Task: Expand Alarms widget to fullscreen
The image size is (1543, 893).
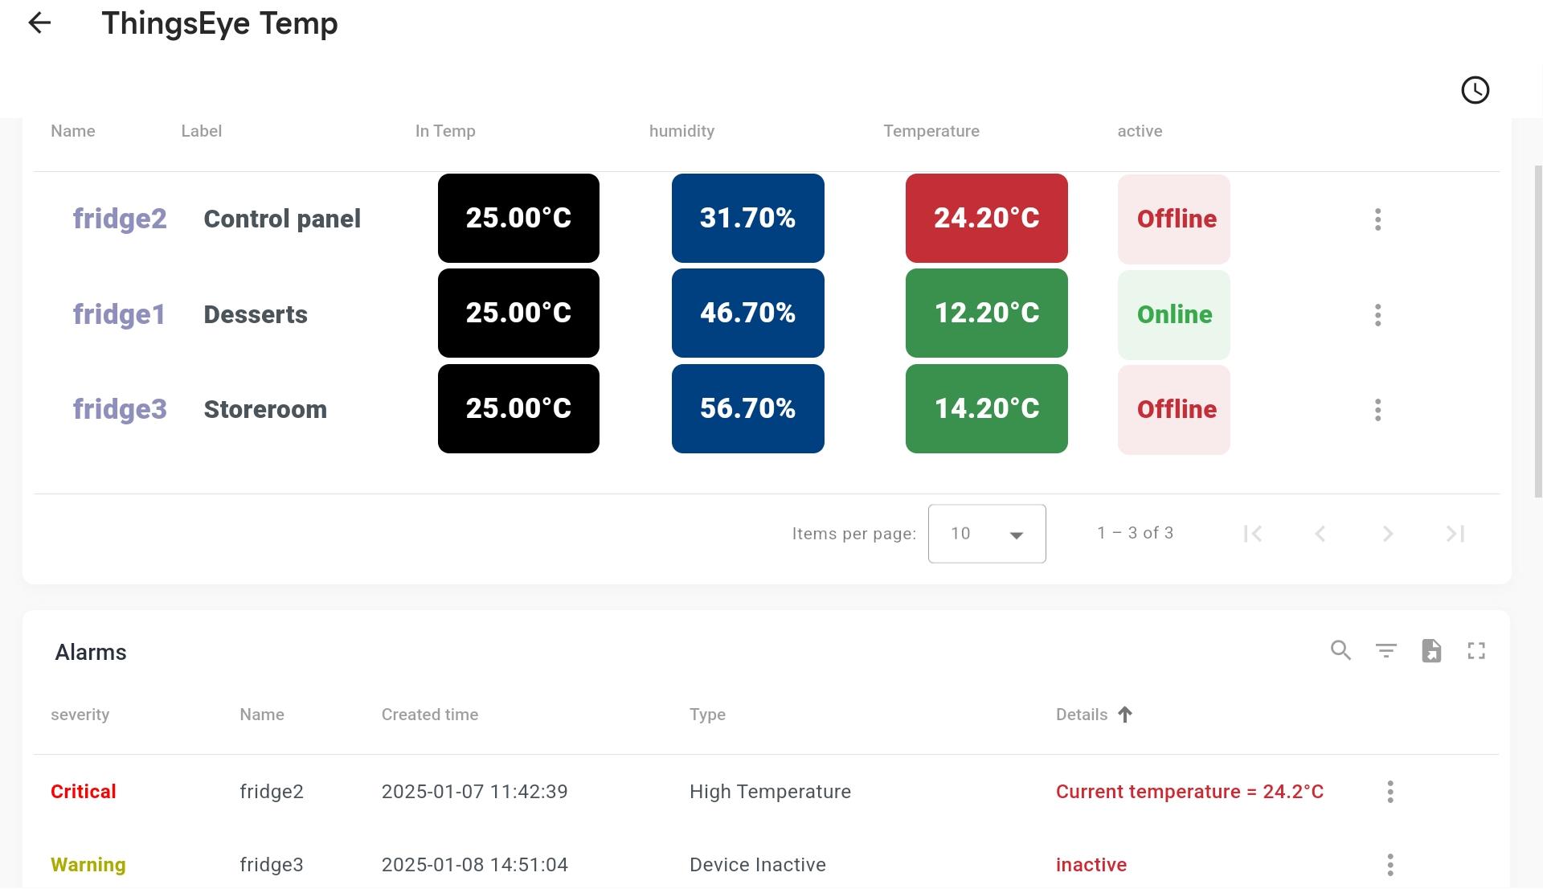Action: point(1476,650)
